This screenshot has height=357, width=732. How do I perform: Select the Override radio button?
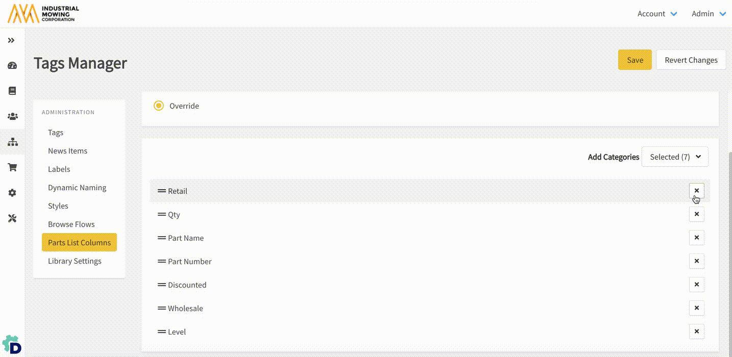pyautogui.click(x=159, y=106)
